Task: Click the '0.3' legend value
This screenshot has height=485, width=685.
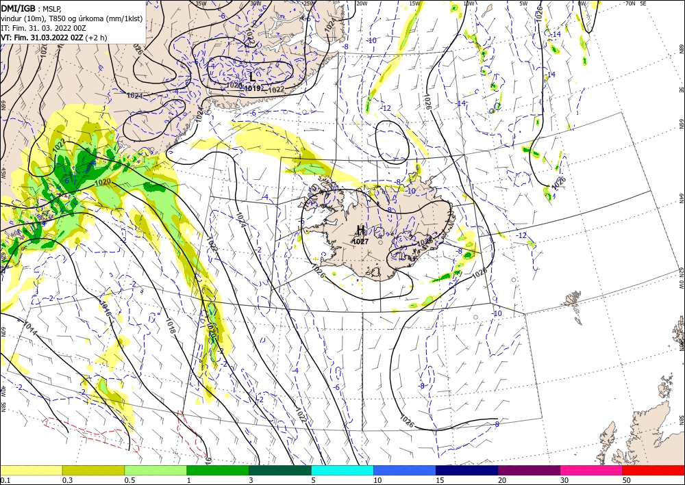Action: (67, 480)
